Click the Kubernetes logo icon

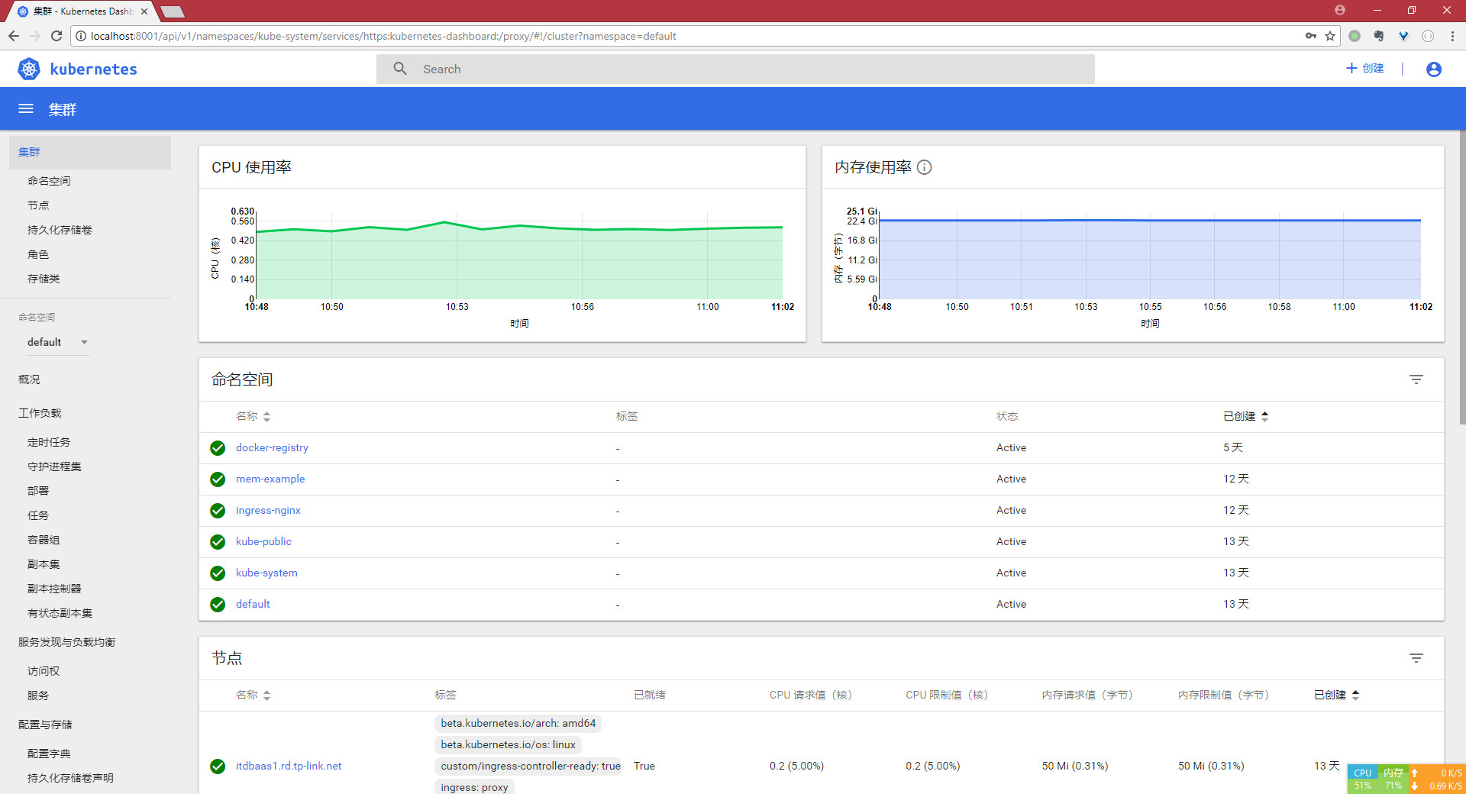[29, 69]
